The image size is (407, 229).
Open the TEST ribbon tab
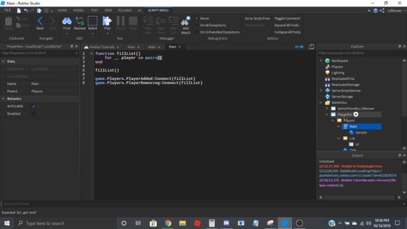(x=95, y=10)
